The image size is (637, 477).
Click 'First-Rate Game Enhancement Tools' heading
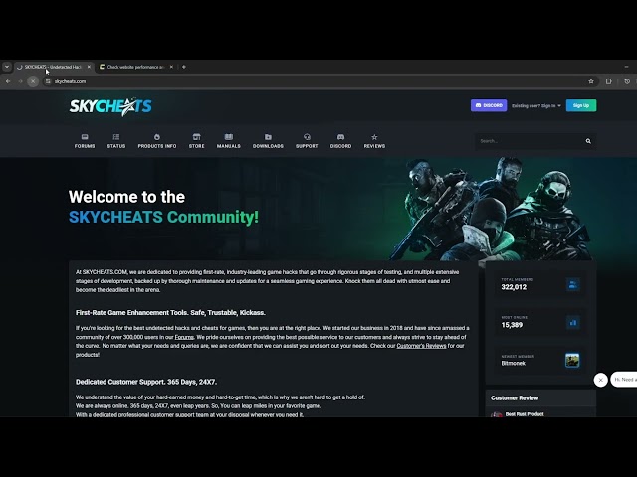coord(170,313)
